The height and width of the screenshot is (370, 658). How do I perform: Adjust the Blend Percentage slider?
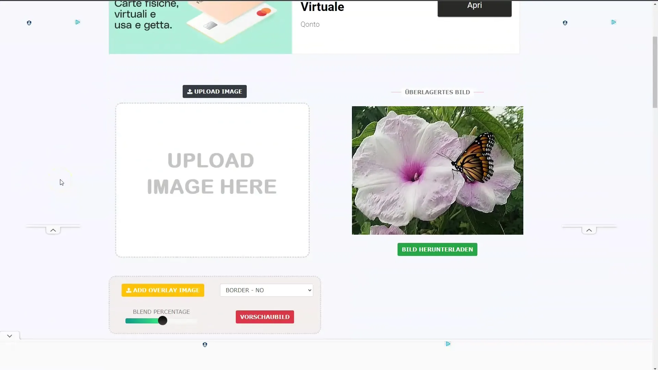(162, 320)
